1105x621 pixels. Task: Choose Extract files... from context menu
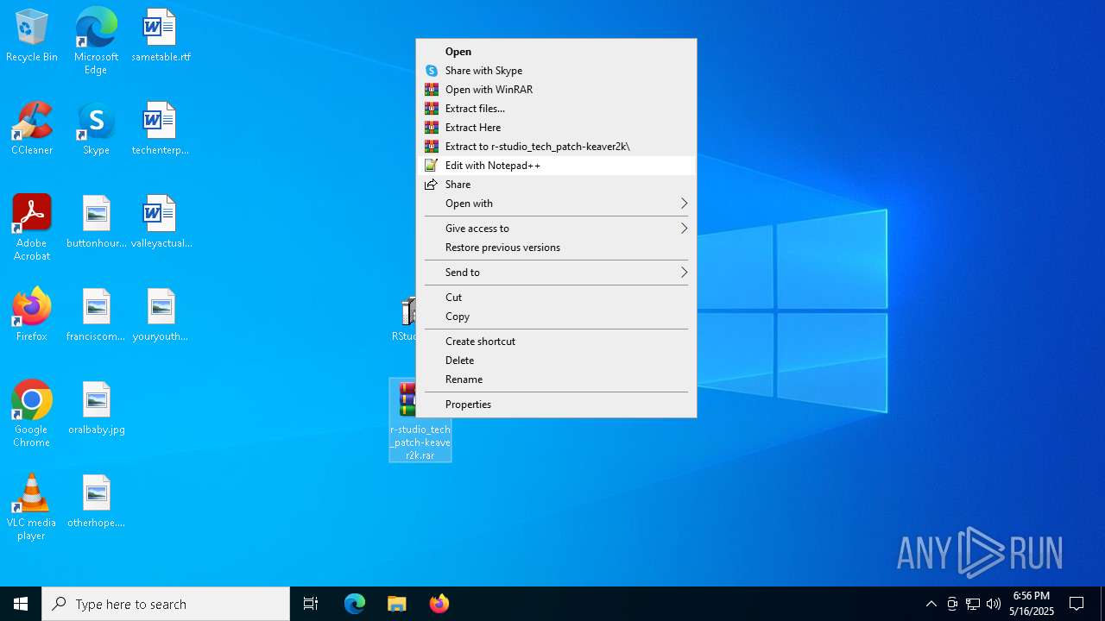[x=556, y=109]
